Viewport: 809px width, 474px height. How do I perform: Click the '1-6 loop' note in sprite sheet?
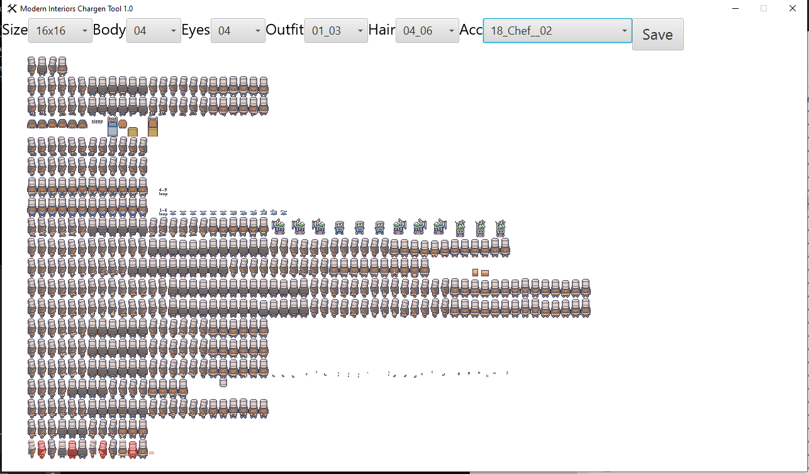coord(163,212)
